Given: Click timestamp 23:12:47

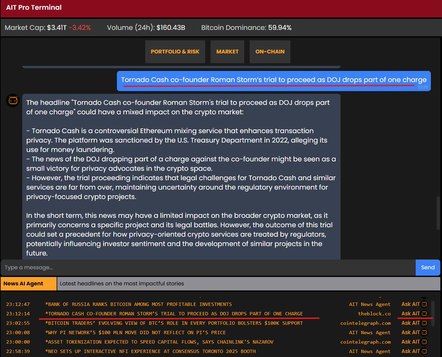Looking at the screenshot, I should (18, 304).
